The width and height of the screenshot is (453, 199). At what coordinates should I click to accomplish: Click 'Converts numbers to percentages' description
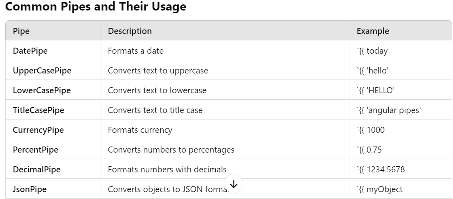[171, 150]
